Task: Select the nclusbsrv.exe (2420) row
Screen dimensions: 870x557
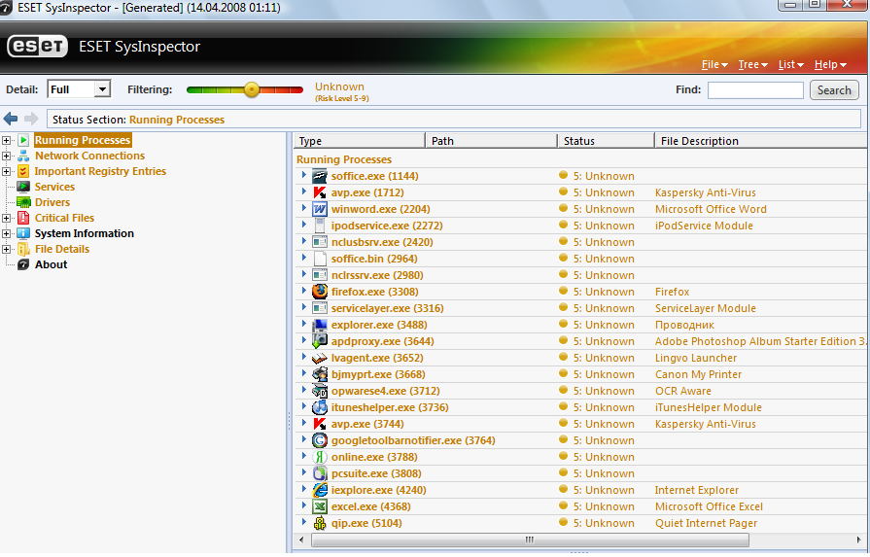Action: click(579, 242)
